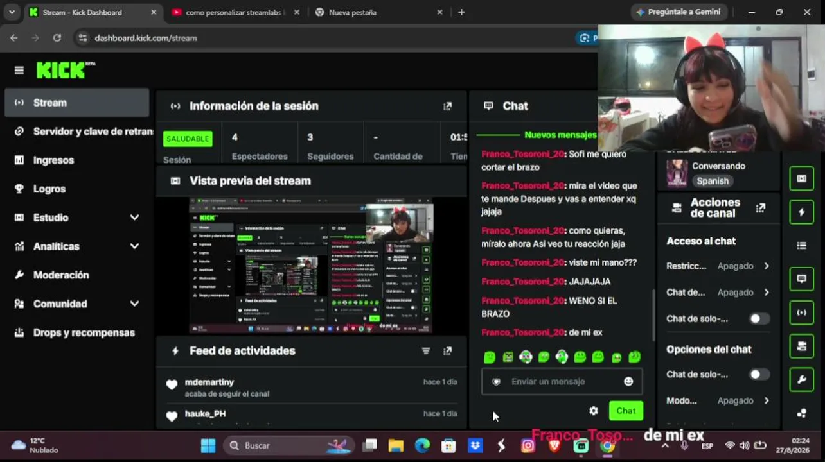Open the Modo... Apagado chevron
The width and height of the screenshot is (825, 462).
coord(767,401)
